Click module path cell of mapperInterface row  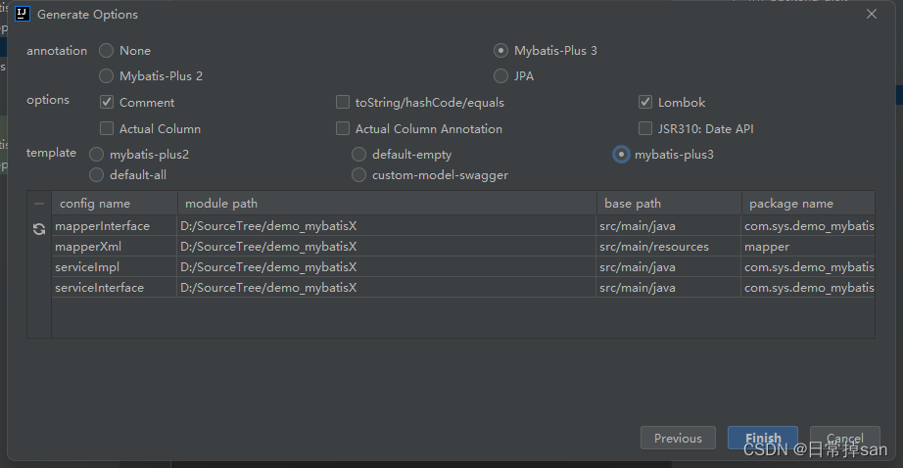click(387, 225)
